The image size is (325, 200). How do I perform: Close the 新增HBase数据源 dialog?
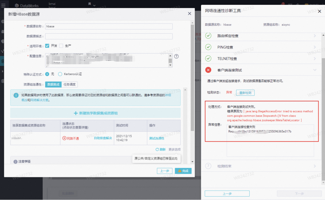tap(189, 14)
